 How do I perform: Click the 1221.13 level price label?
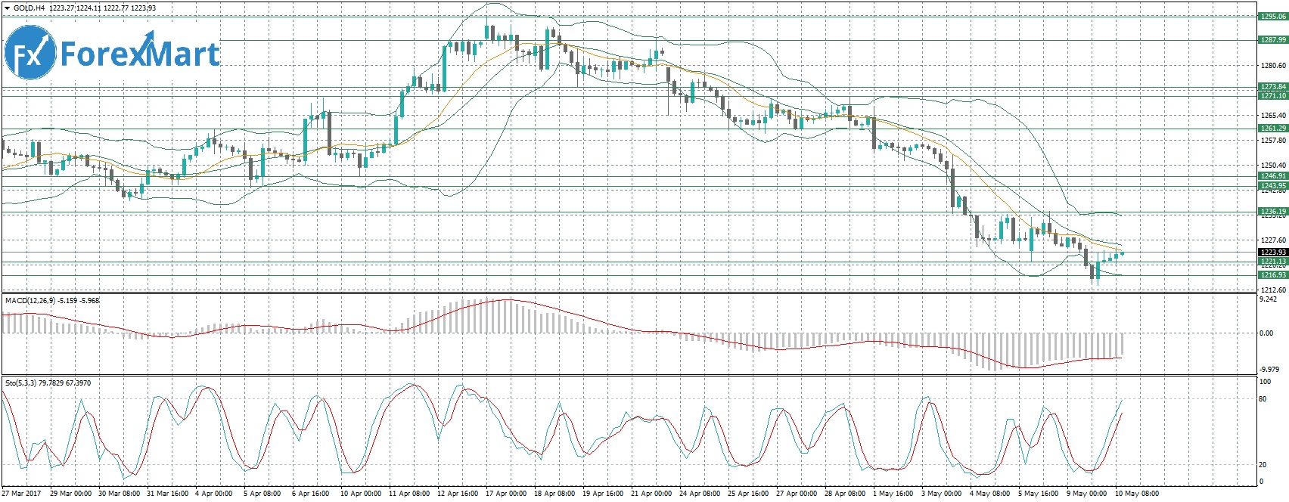[1272, 262]
